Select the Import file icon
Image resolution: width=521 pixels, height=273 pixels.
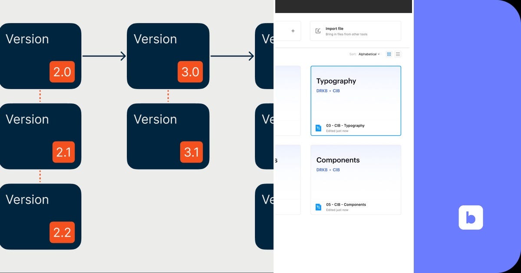(x=318, y=30)
